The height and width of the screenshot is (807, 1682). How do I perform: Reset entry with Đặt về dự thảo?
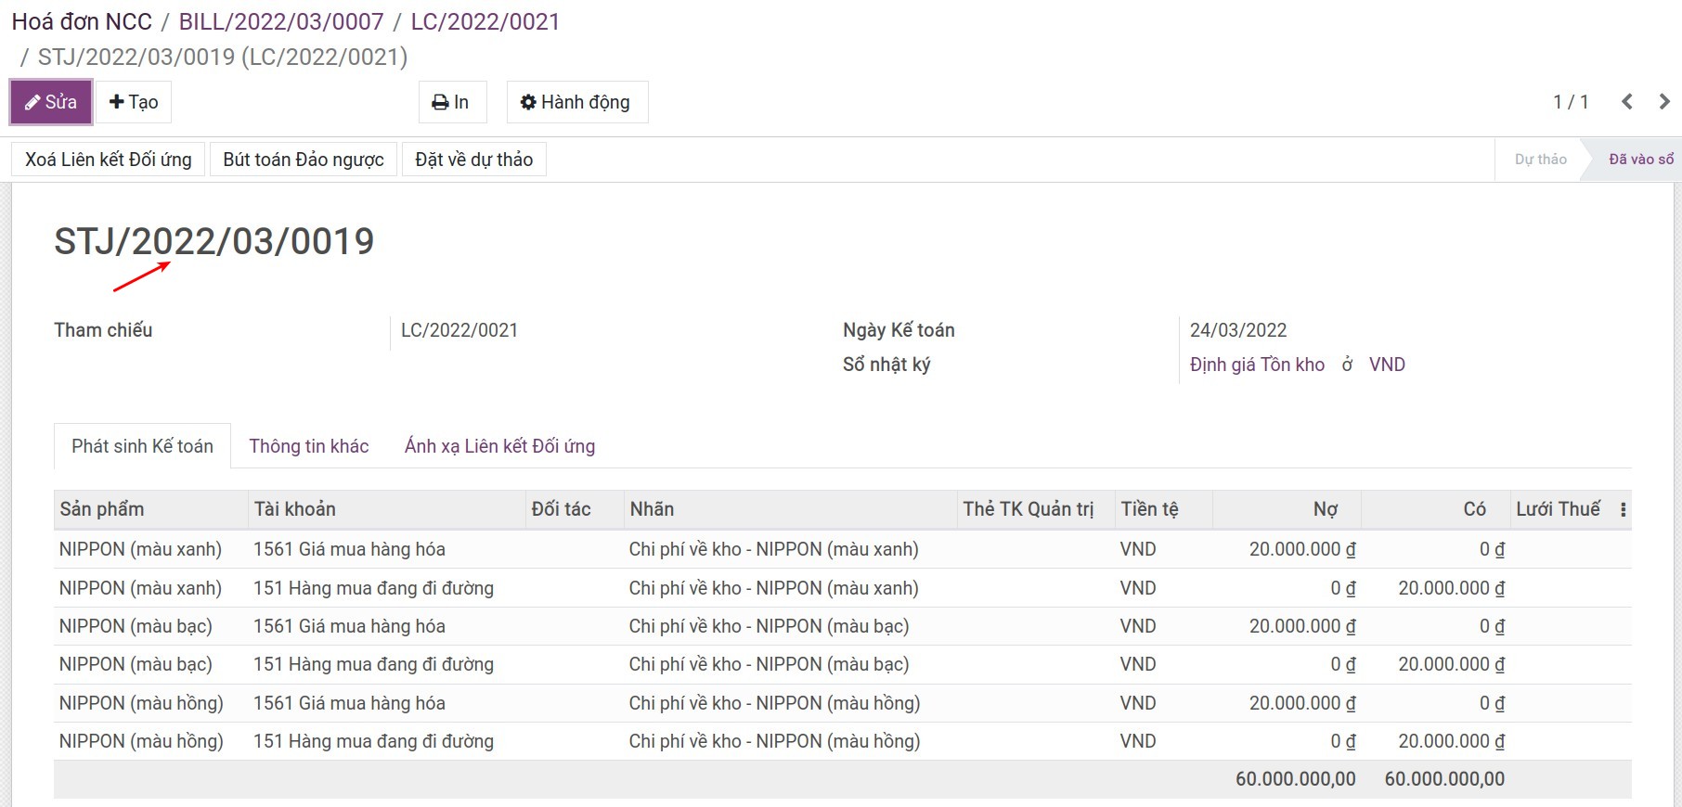pos(473,160)
